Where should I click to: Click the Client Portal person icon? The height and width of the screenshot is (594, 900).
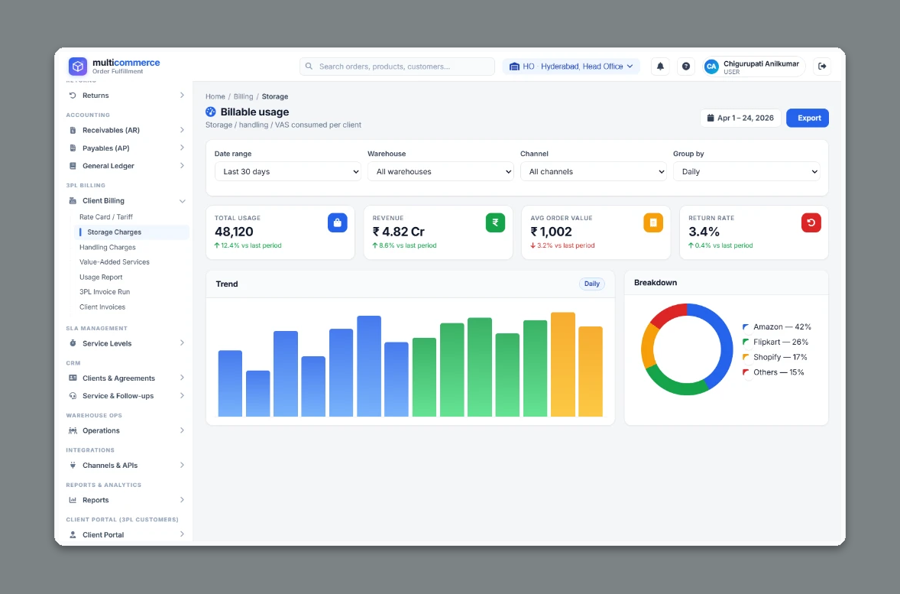pos(73,535)
